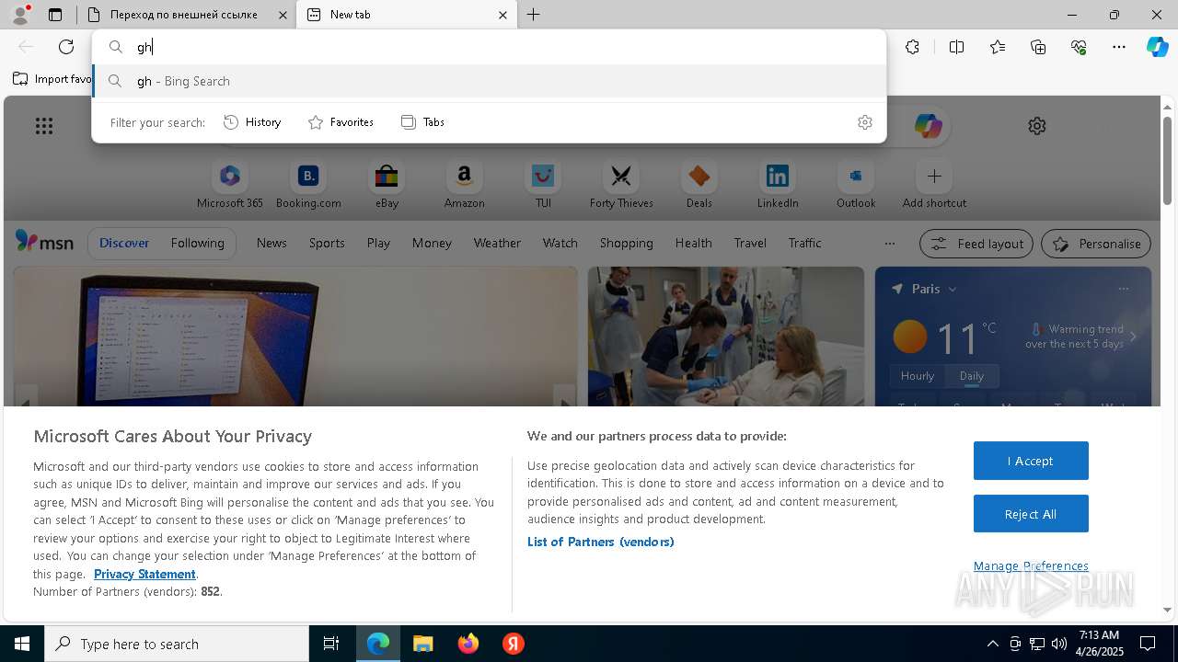Select 'gh - Bing Search' suggestion
The height and width of the screenshot is (662, 1178).
tap(490, 81)
